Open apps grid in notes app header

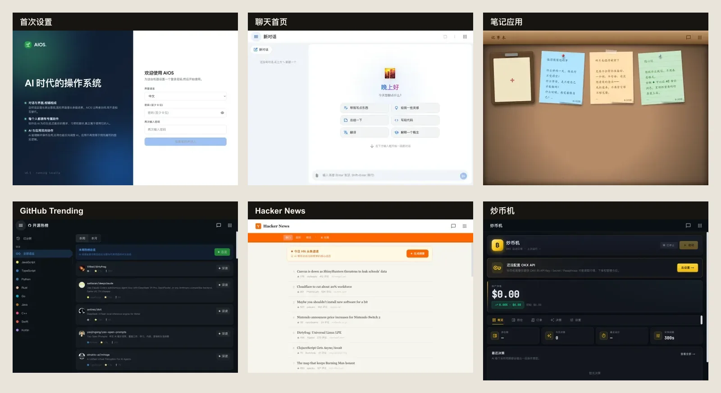click(x=700, y=37)
